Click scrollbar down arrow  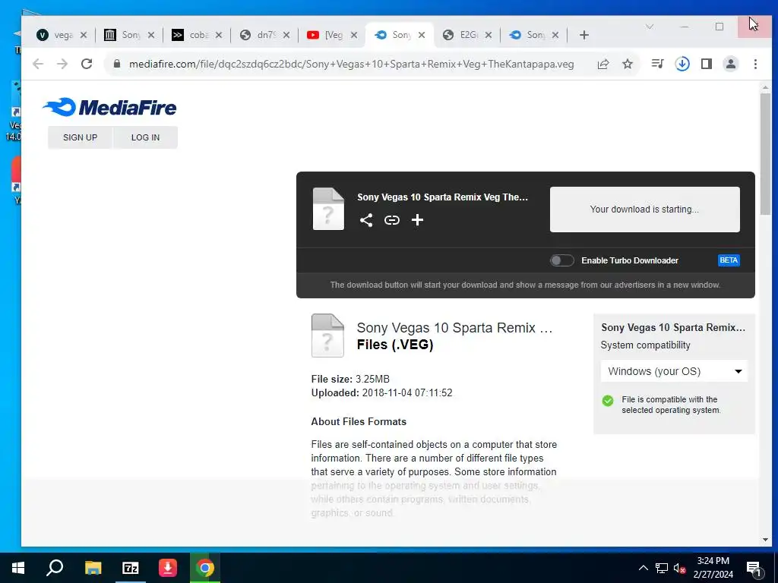(x=765, y=540)
